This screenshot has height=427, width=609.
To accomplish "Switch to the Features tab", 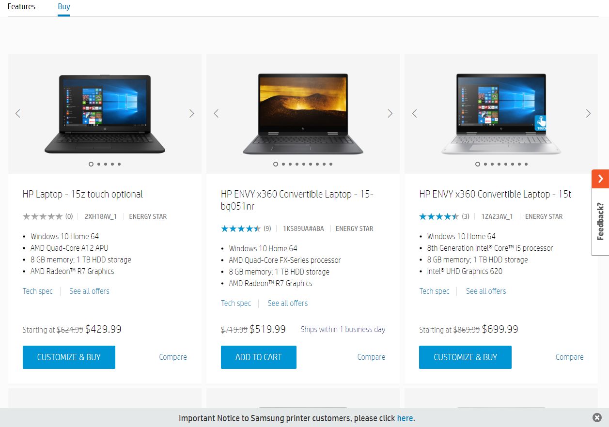I will [x=21, y=6].
